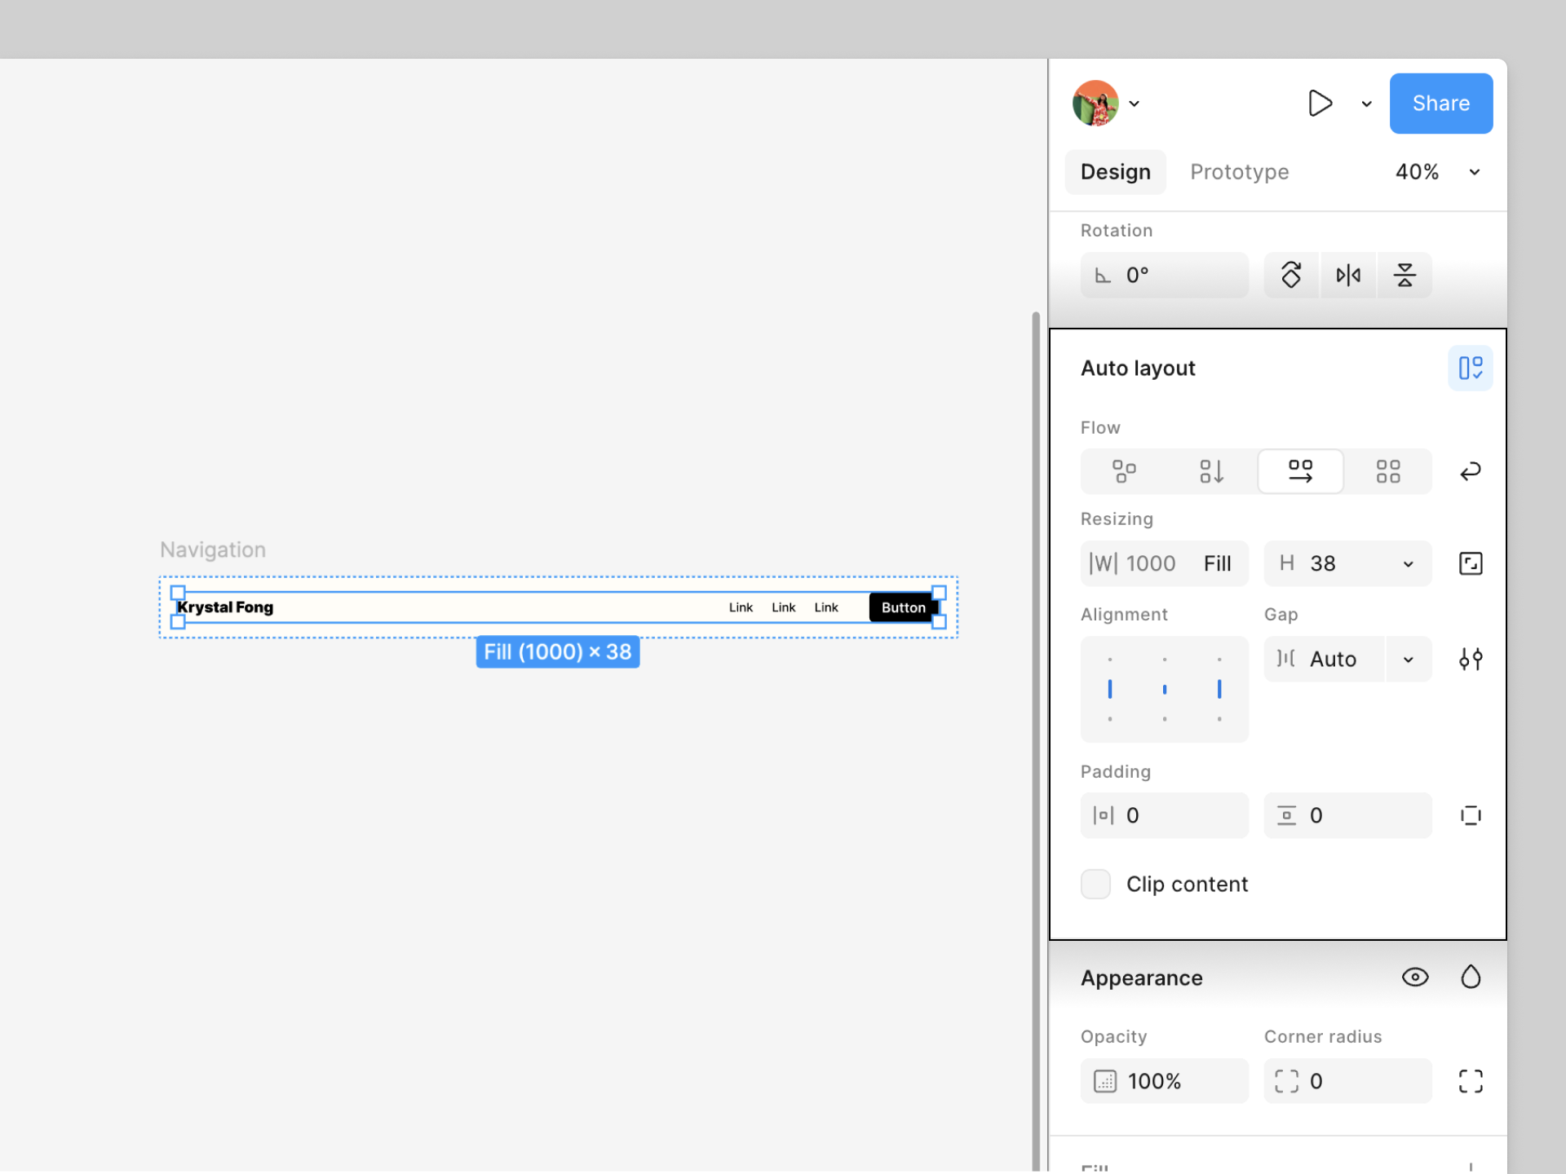The height and width of the screenshot is (1174, 1566).
Task: Click the Present play button
Action: 1320,104
